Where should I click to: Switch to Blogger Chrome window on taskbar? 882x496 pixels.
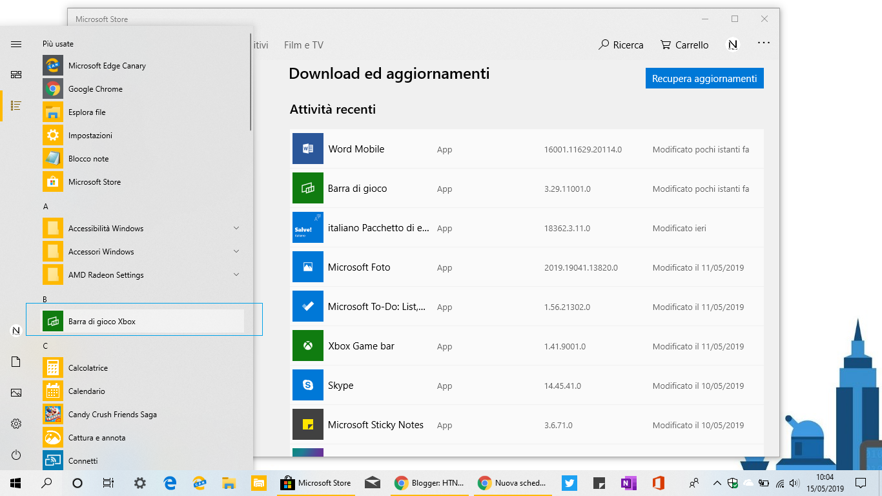click(x=430, y=482)
